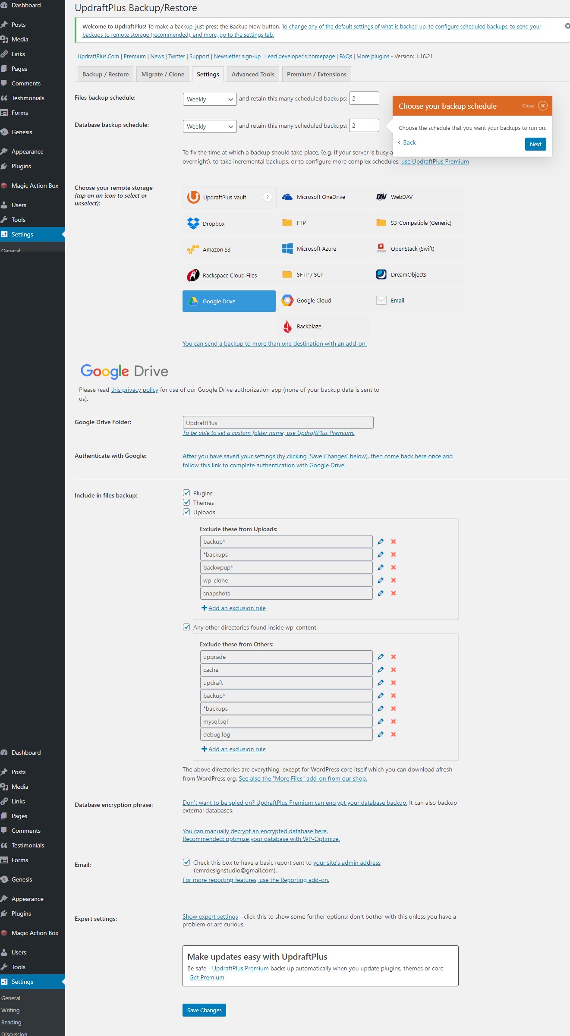Edit the cache exclusion rule
570x1036 pixels.
381,670
